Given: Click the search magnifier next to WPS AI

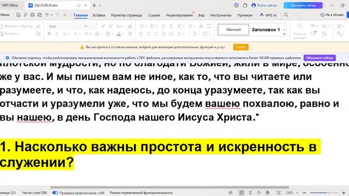Looking at the screenshot, I should click(286, 15).
